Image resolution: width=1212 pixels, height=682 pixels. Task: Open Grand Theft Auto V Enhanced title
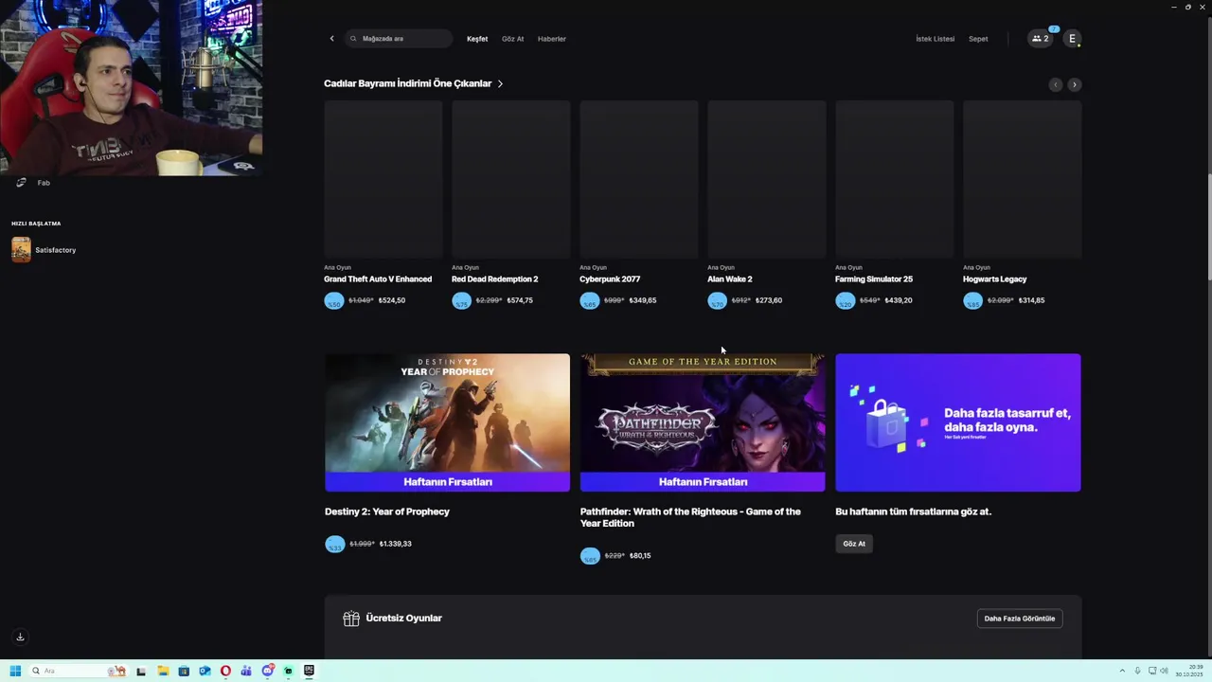(378, 279)
